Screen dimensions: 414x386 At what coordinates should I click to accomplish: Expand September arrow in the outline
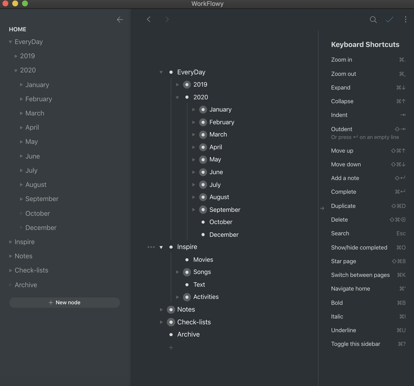coord(194,210)
